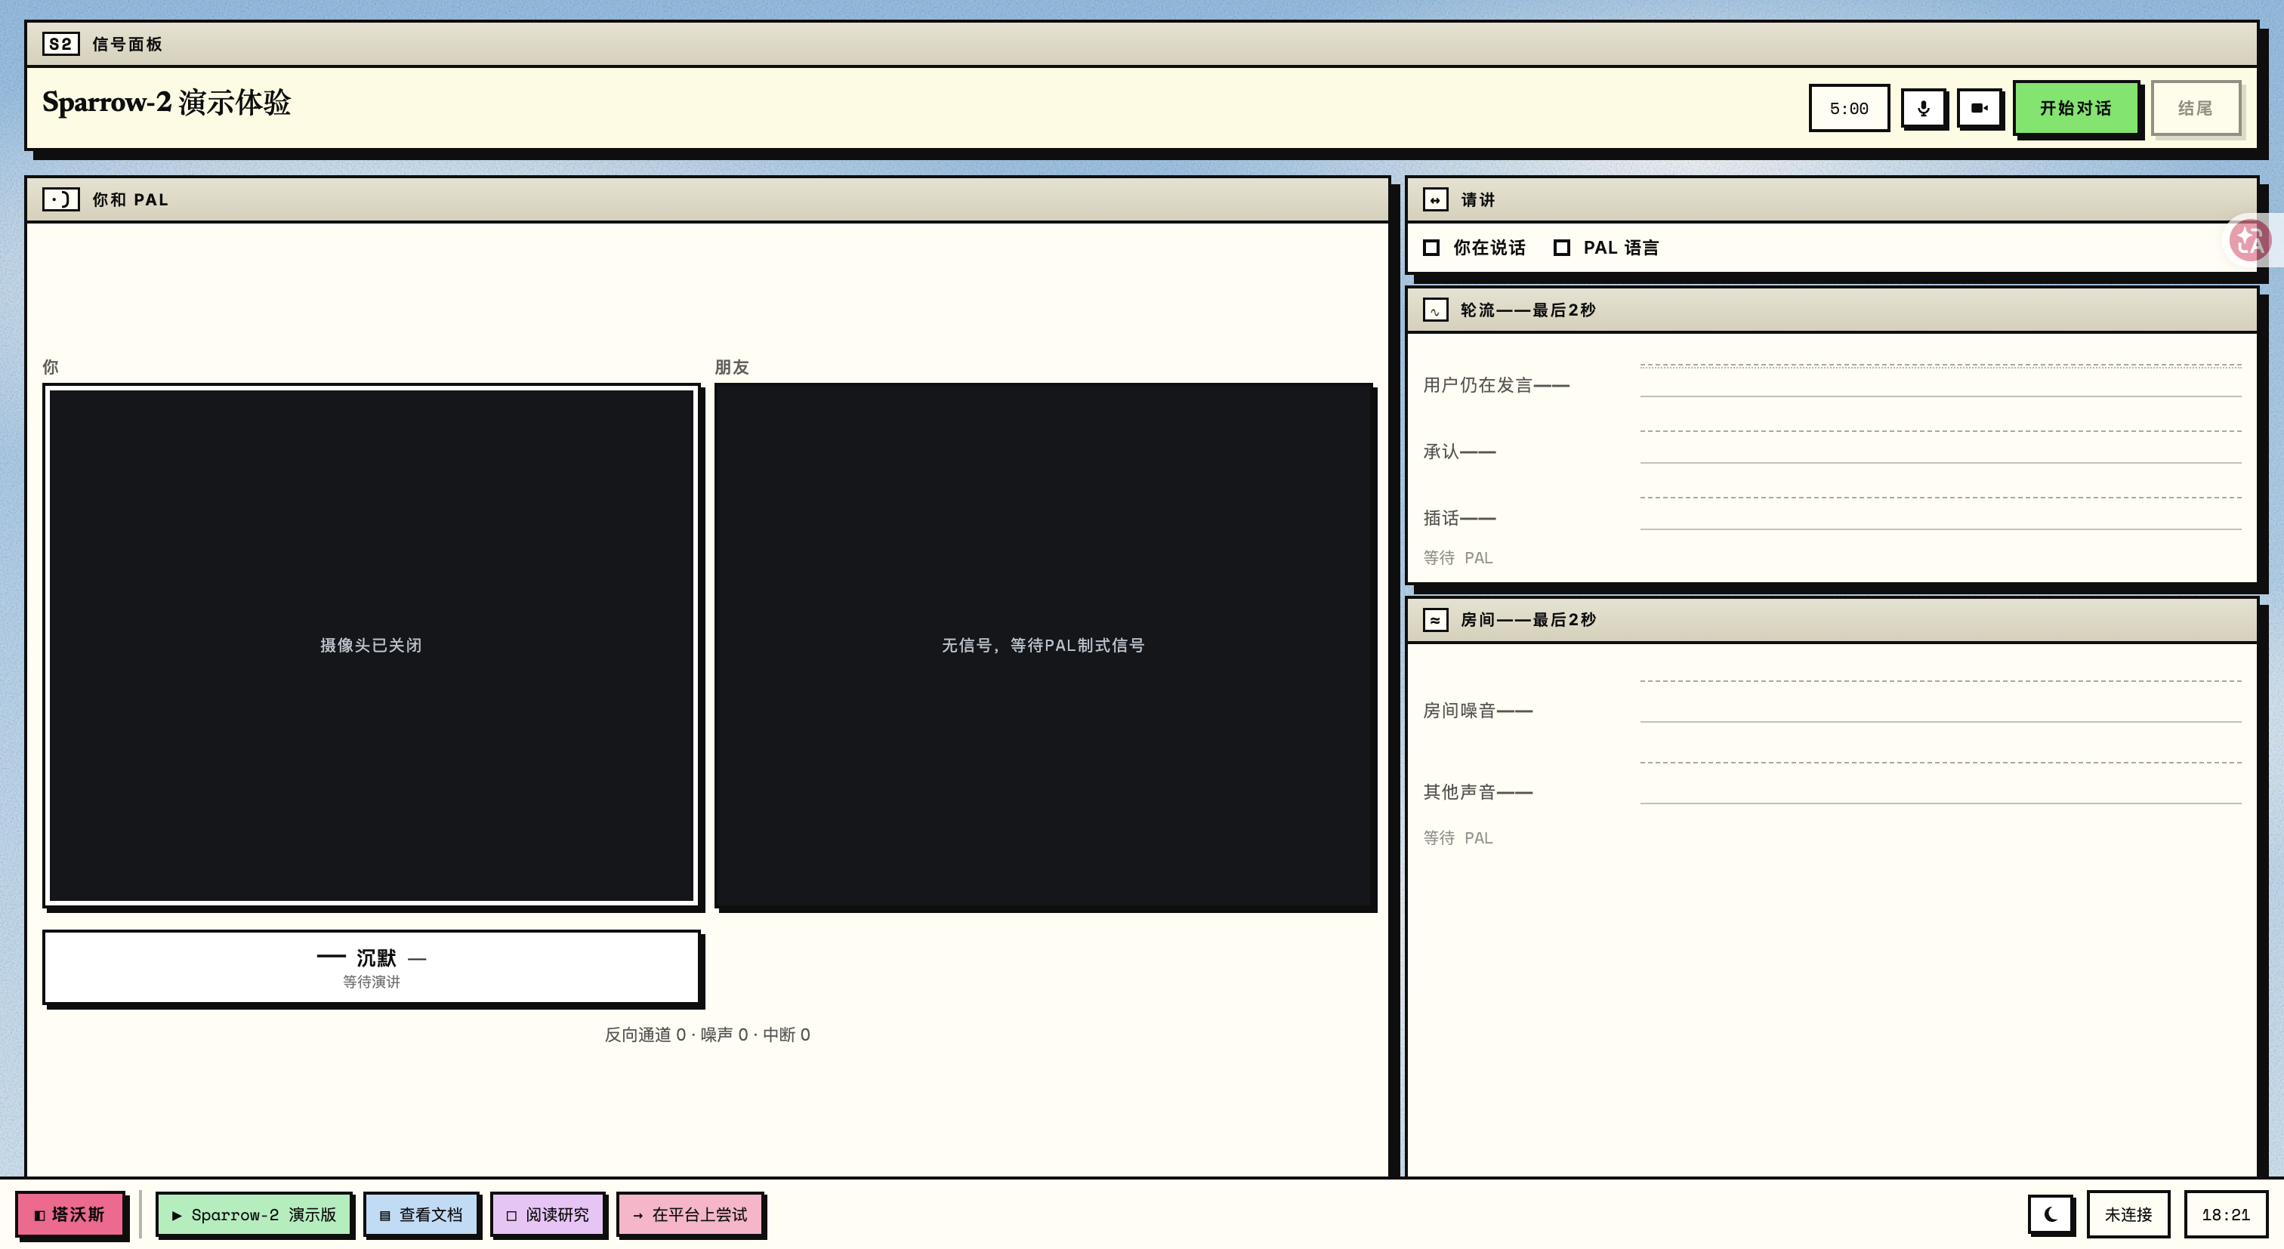Click the 沉默 status box
Screen dimensions: 2284x1249
click(x=371, y=967)
